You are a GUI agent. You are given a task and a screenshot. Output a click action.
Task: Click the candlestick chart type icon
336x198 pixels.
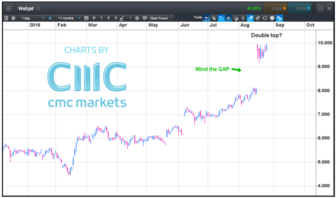point(243,18)
